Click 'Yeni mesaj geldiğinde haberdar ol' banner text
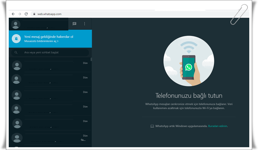The image size is (258, 150). point(49,37)
